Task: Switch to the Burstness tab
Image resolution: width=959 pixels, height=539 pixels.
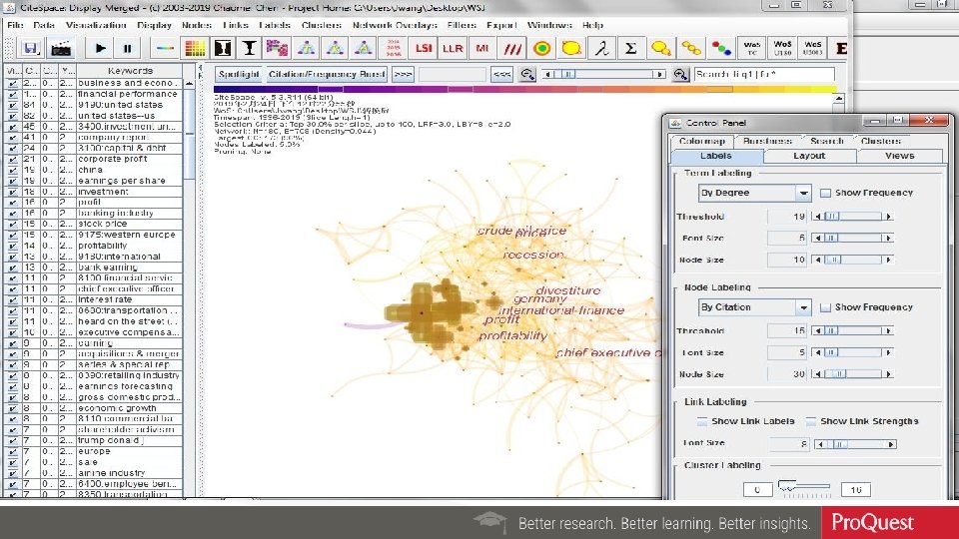Action: click(x=767, y=141)
